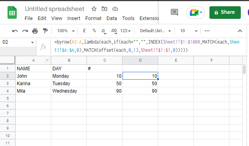Select column E header
This screenshot has height=146, width=249.
176,60
